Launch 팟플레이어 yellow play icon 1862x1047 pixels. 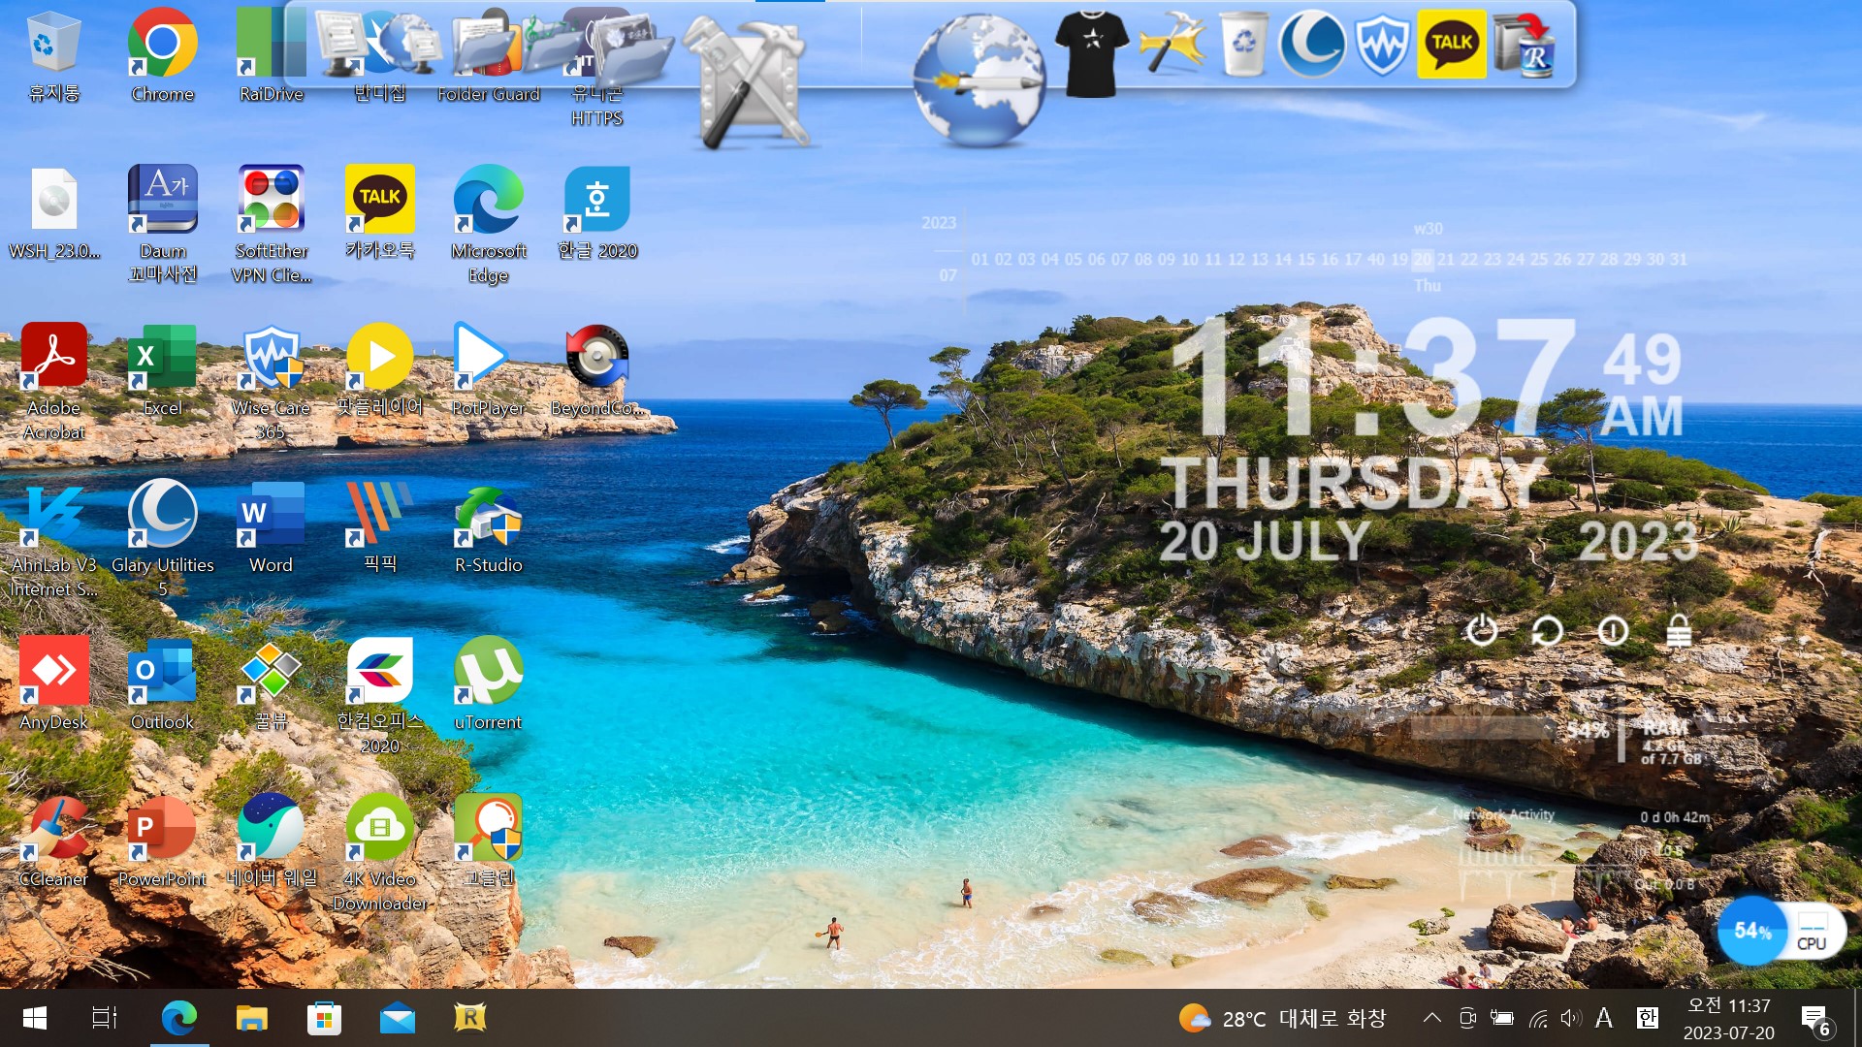tap(379, 368)
